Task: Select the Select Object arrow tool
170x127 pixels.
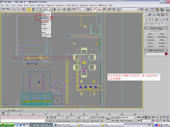Action: click(29, 9)
